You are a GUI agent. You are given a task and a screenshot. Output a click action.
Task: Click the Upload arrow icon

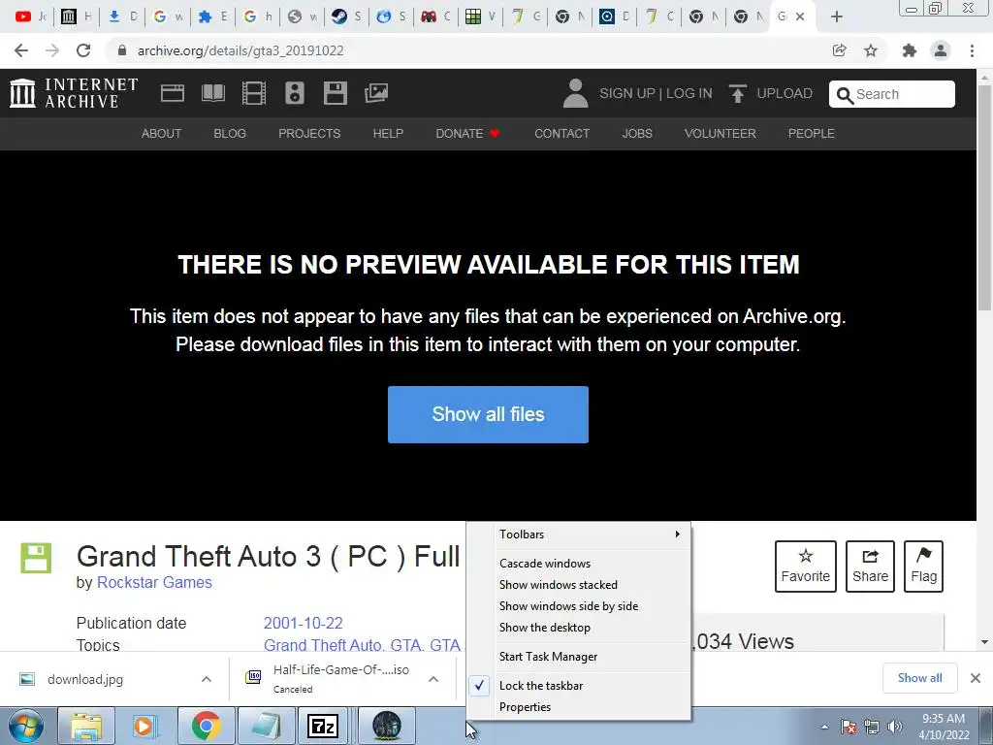pos(737,93)
